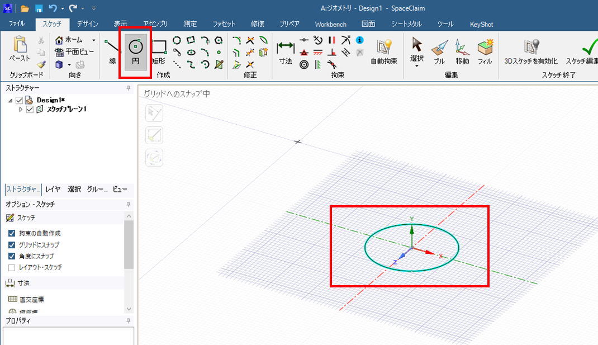The image size is (598, 345).
Task: Click the green checkmark スケッチ編集 button
Action: [583, 52]
